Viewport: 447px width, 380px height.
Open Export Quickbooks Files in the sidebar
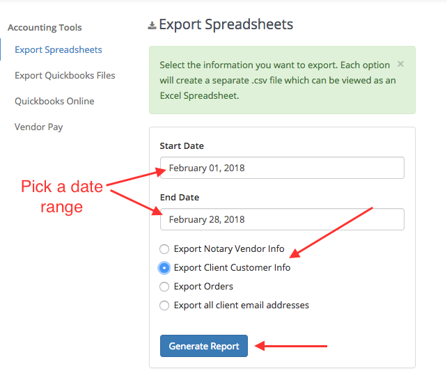[x=65, y=75]
